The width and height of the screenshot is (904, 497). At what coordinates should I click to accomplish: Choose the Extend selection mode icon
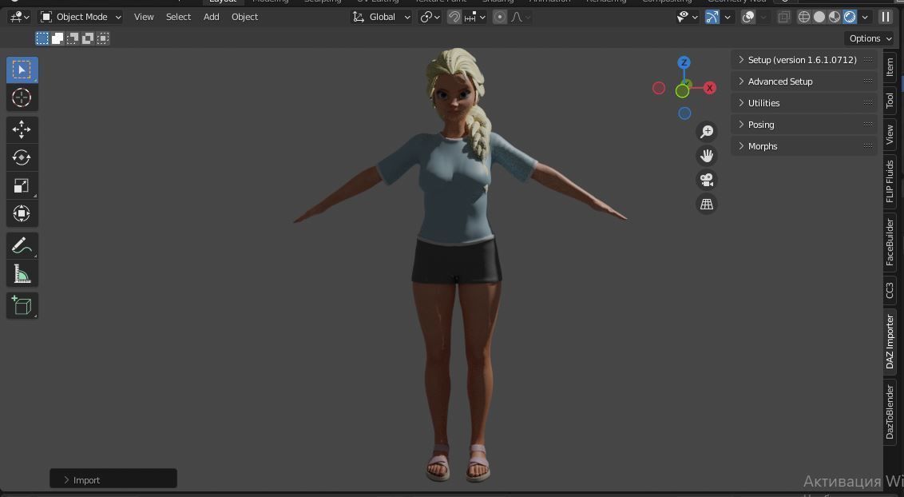tap(57, 38)
